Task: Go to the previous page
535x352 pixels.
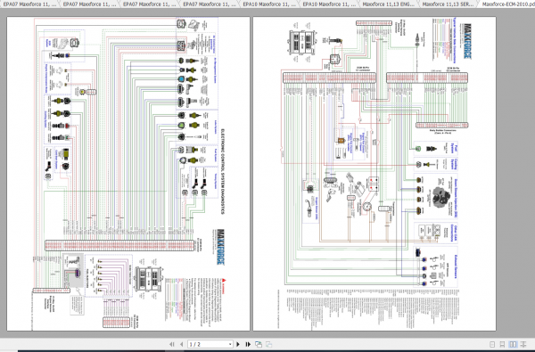Action: tap(182, 344)
